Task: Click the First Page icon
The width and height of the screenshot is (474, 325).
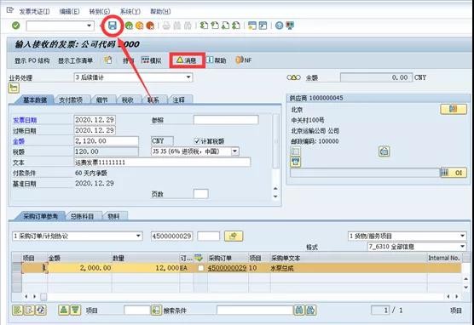Action: pyautogui.click(x=205, y=26)
